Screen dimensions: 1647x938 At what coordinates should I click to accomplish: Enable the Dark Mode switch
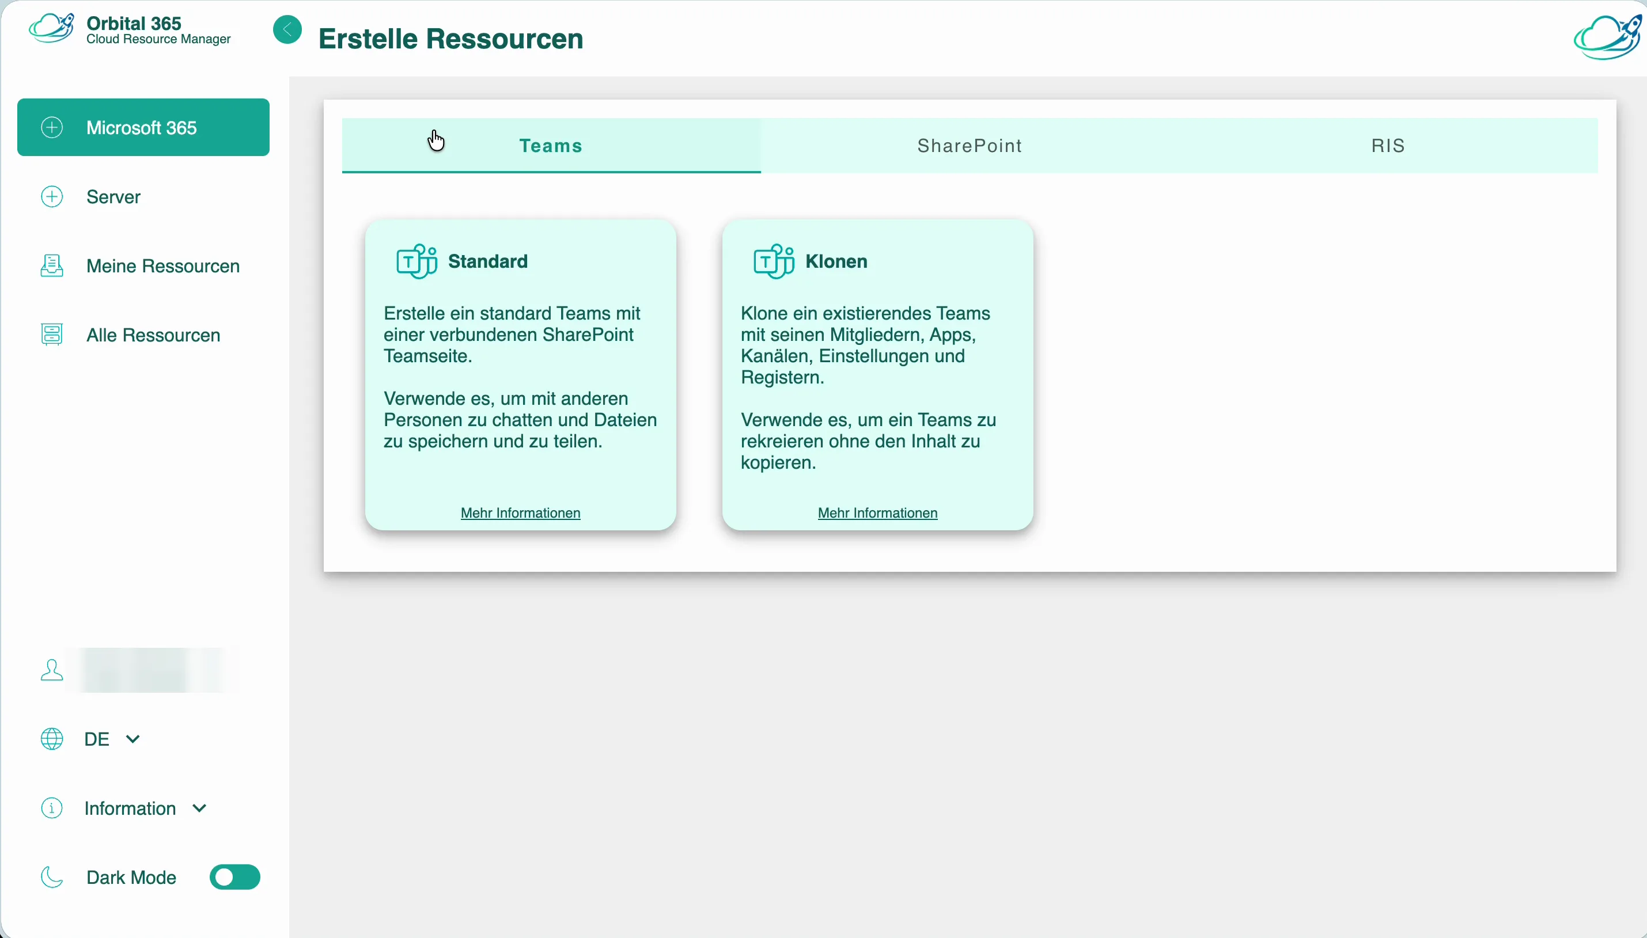point(234,877)
